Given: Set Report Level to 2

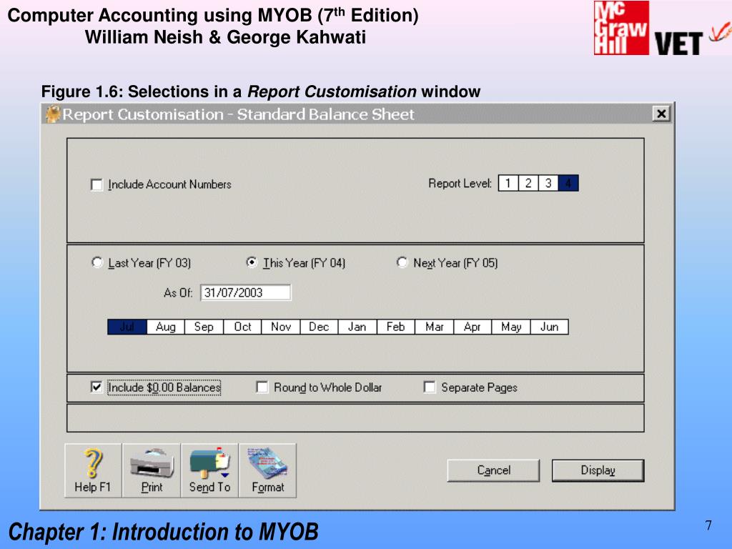Looking at the screenshot, I should click(x=528, y=183).
